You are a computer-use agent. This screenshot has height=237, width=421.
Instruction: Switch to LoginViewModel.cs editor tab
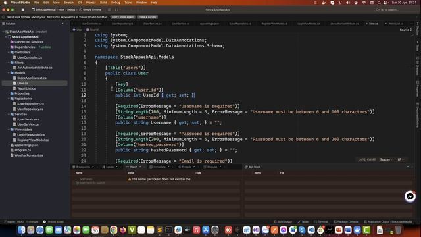(x=309, y=24)
